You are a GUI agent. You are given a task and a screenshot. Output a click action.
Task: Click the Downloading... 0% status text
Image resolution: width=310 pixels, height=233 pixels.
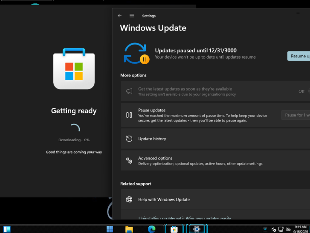tap(74, 140)
